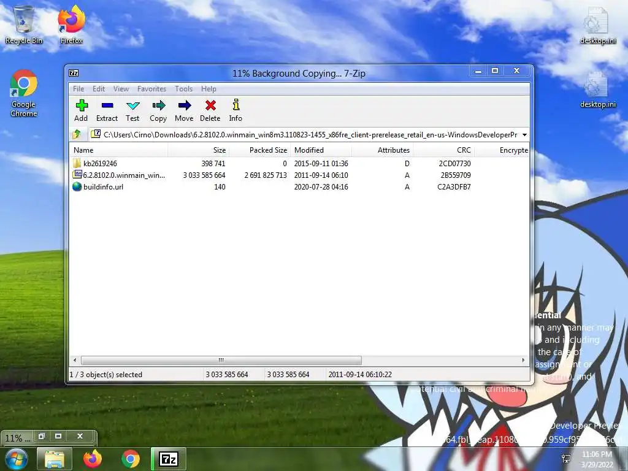Screen dimensions: 628x471
Task: Open the Tools menu
Action: point(183,89)
